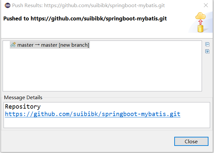Expand all push result entries
Screen dimensions: 214x153
tap(207, 52)
